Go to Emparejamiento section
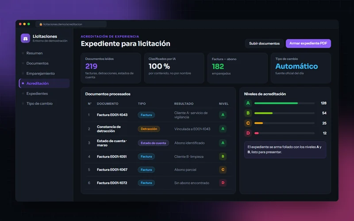 point(44,73)
